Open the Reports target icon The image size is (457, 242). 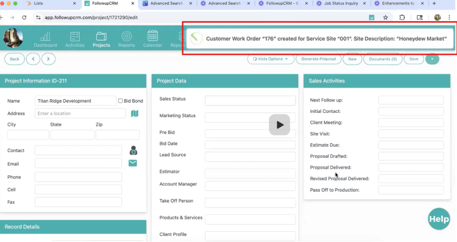(126, 40)
